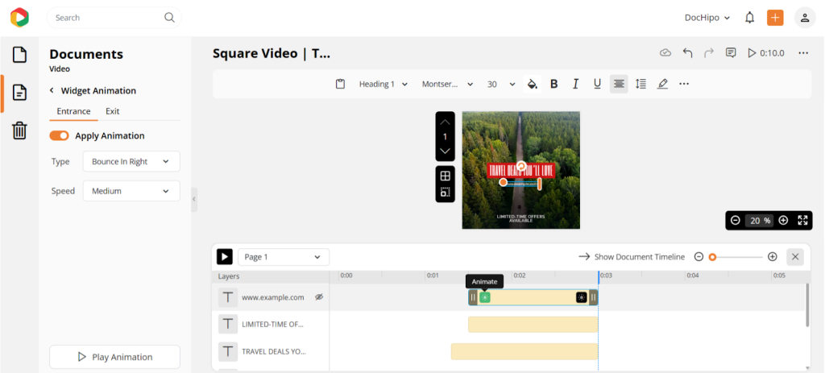Click the paste clipboard icon

[341, 84]
